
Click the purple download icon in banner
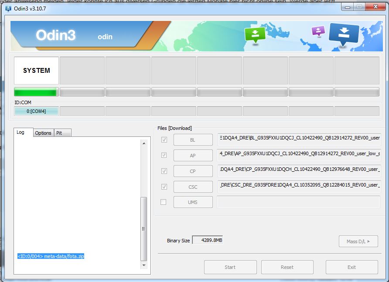click(318, 31)
